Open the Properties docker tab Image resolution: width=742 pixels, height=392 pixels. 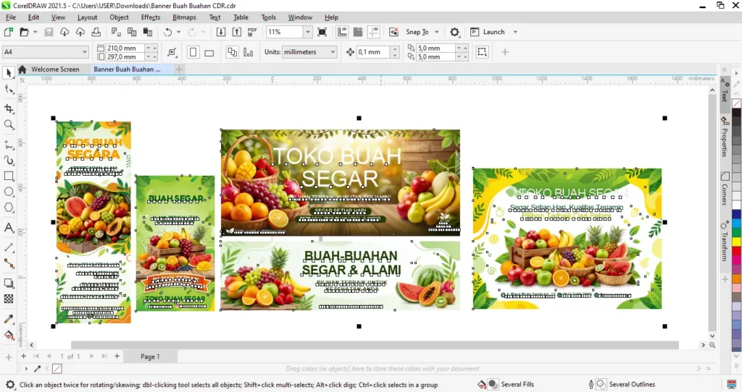tap(725, 137)
